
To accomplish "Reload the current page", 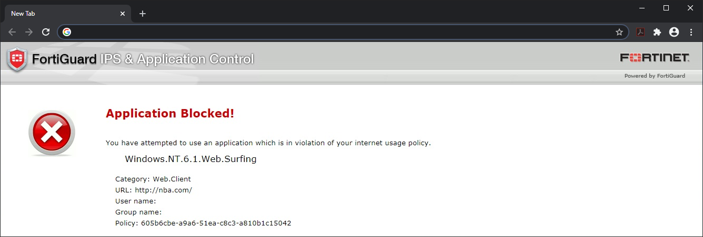I will coord(46,32).
